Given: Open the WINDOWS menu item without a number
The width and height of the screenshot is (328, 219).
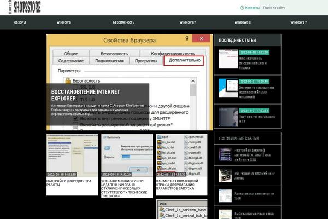Looking at the screenshot, I should [x=63, y=22].
